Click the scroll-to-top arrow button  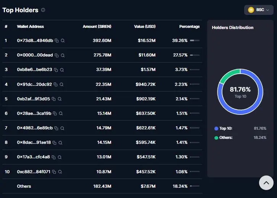click(266, 183)
